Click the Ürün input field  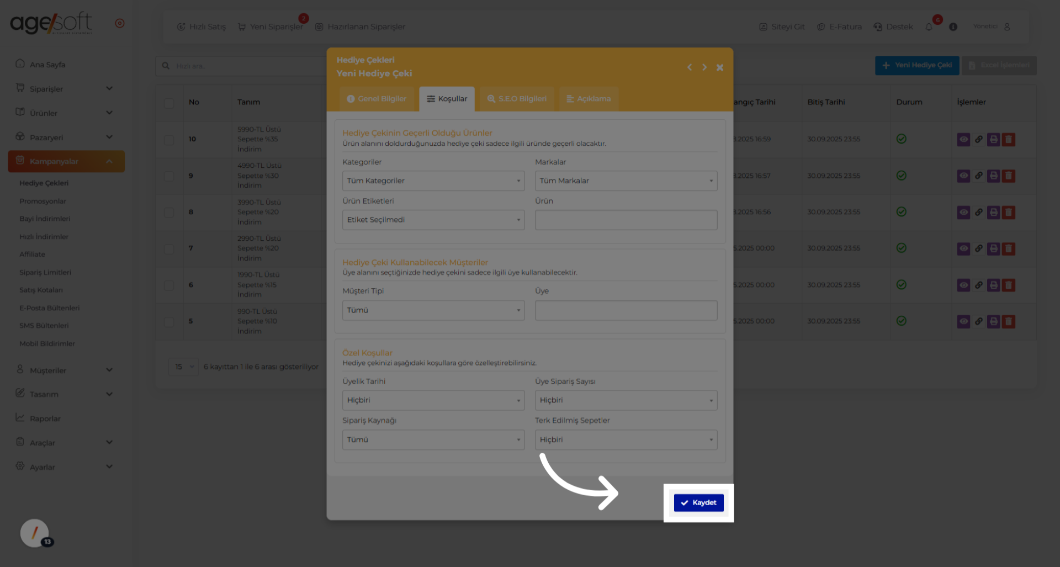point(626,220)
